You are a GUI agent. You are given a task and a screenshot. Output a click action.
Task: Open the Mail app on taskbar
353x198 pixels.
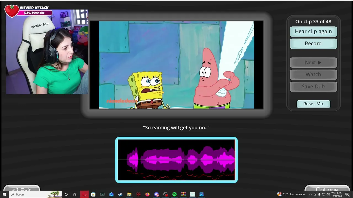(x=111, y=194)
